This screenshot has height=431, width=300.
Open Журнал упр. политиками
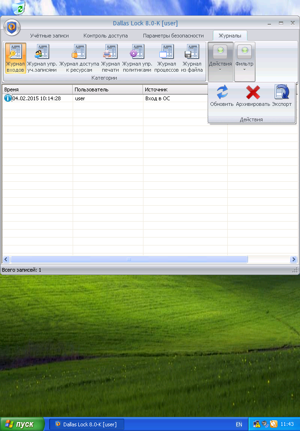click(x=137, y=58)
